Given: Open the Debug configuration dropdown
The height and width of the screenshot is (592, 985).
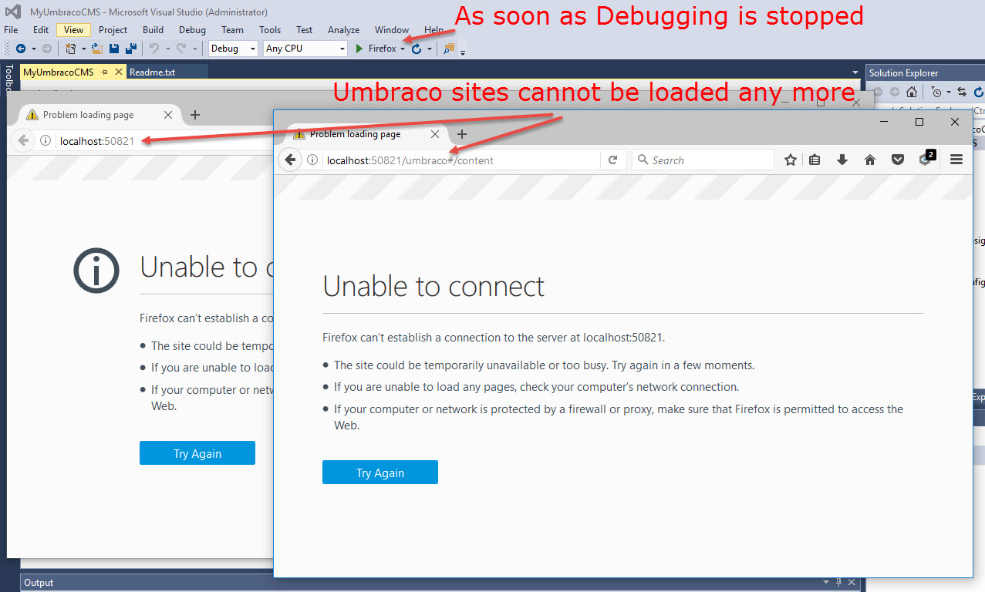Looking at the screenshot, I should (234, 49).
